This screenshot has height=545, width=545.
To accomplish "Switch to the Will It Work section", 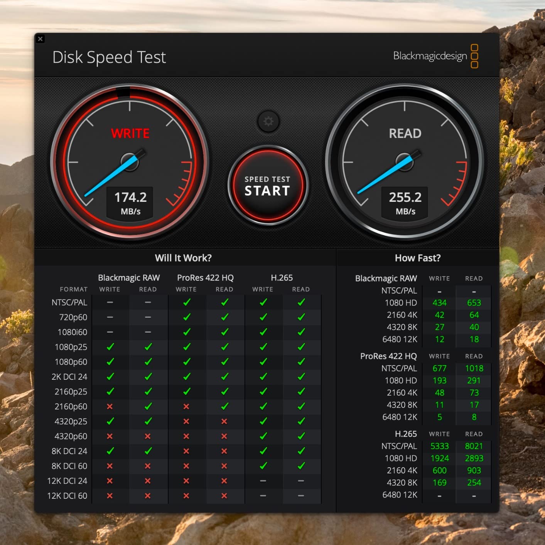I will [183, 258].
